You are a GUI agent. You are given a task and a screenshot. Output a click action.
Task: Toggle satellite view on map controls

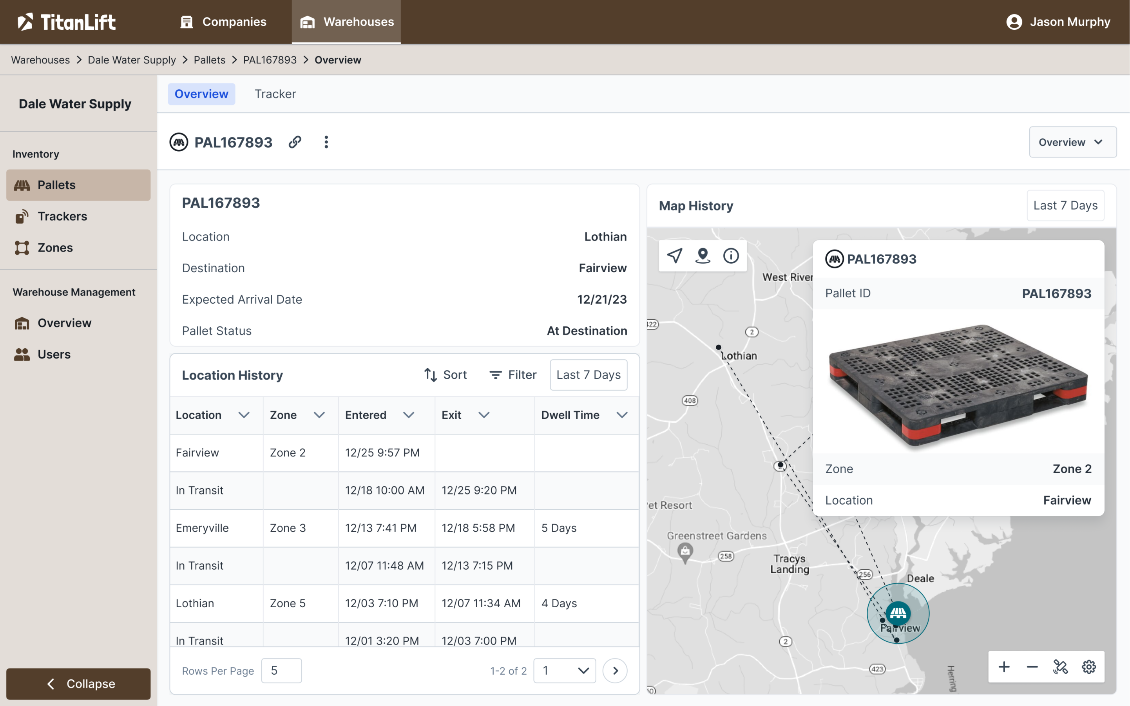pos(1060,667)
